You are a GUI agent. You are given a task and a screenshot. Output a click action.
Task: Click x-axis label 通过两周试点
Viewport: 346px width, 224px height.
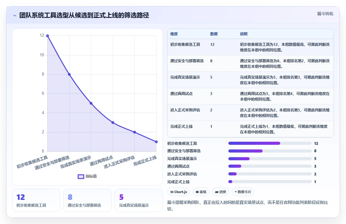[x=102, y=161]
